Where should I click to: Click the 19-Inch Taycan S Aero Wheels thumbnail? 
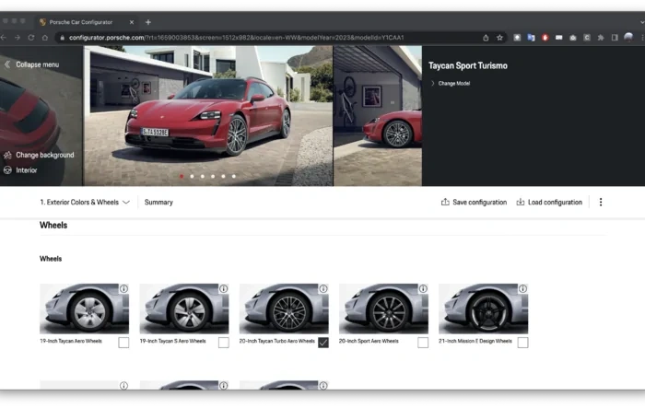(x=184, y=309)
